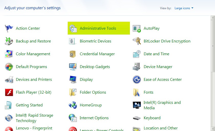Screen dimensions: 215x131
Task: Open the HomeGroup link
Action: [90, 105]
